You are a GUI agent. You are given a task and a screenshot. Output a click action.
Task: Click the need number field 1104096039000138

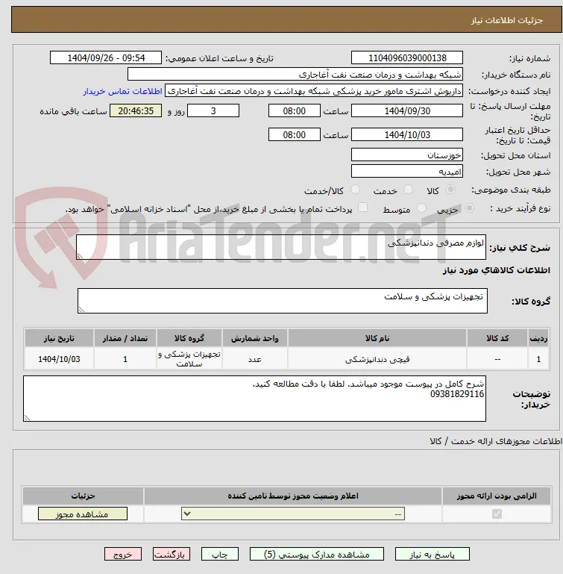pyautogui.click(x=407, y=57)
